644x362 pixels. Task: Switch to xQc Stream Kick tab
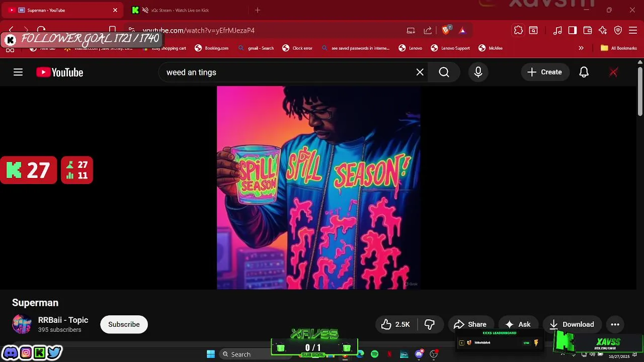185,10
